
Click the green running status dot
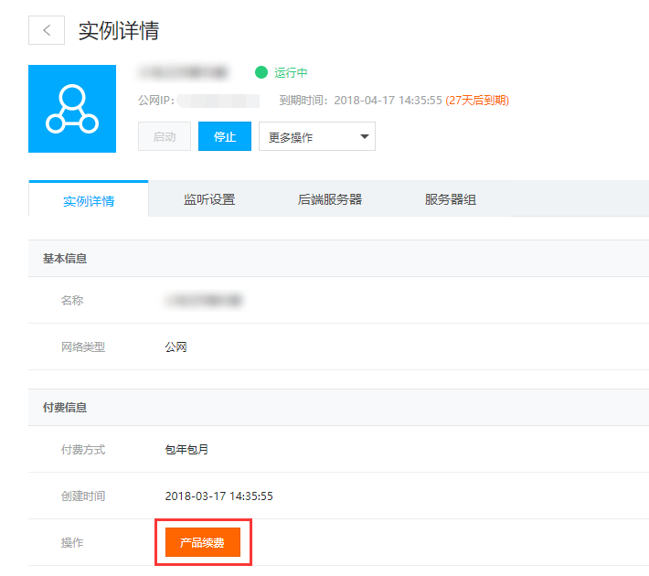(261, 72)
